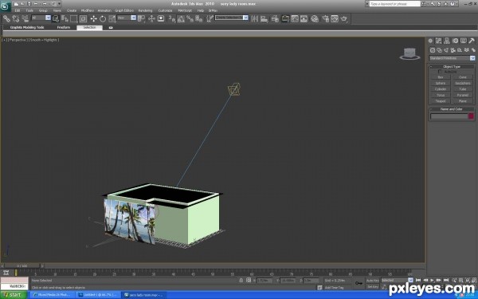Click the Align tool icon
Screen dimensions: 478x299
(264, 19)
